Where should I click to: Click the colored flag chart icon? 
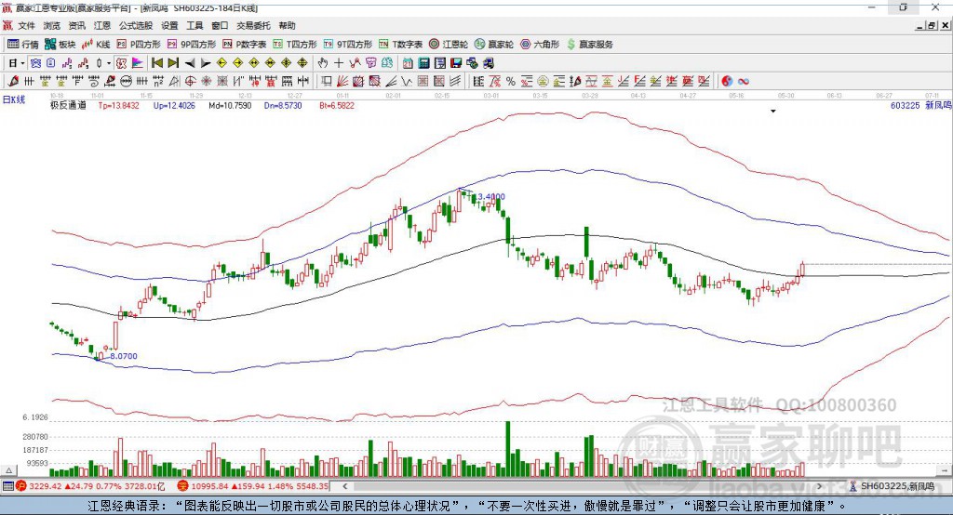pos(138,62)
